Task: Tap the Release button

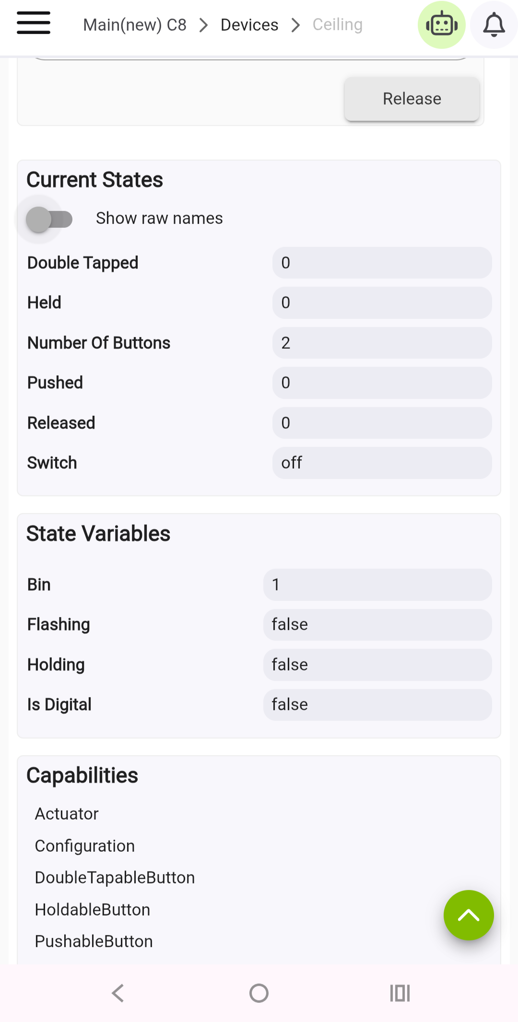Action: point(412,99)
